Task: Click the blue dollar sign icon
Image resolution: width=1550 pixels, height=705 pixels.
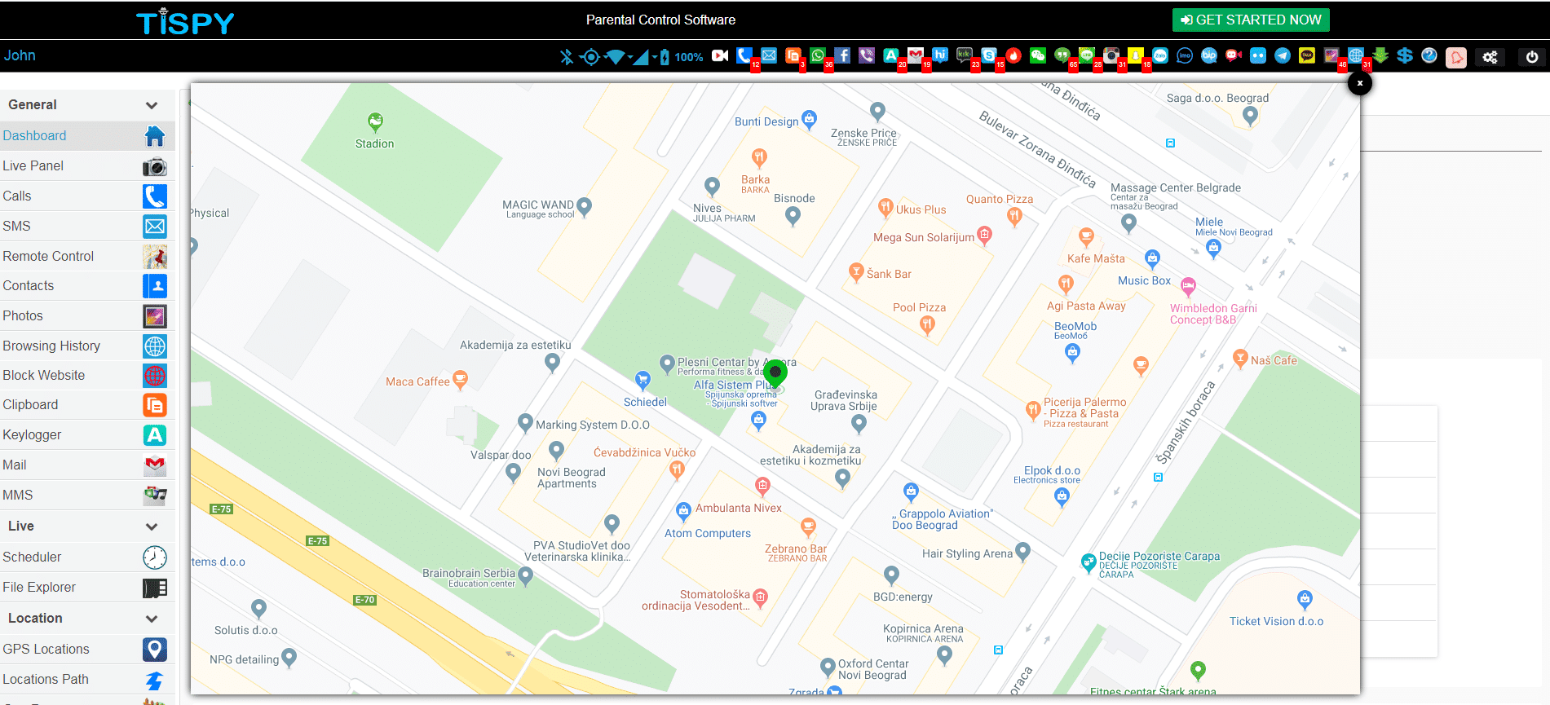Action: point(1405,55)
